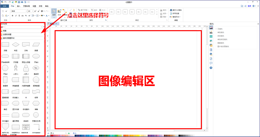The image size is (260, 137).
Task: Switch to the 插入 ribbon tab
Action: pos(19,6)
